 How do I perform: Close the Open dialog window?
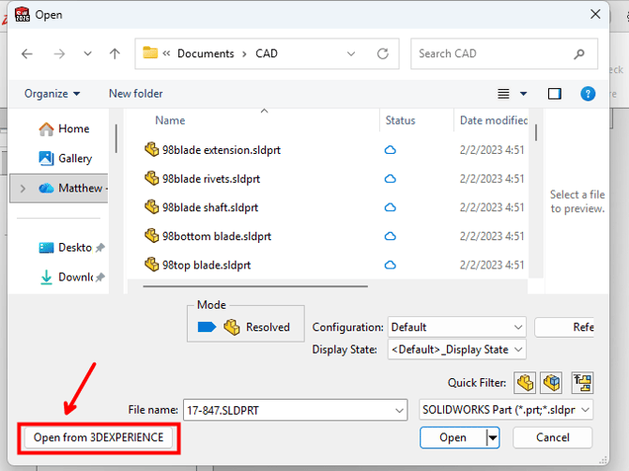(x=595, y=14)
